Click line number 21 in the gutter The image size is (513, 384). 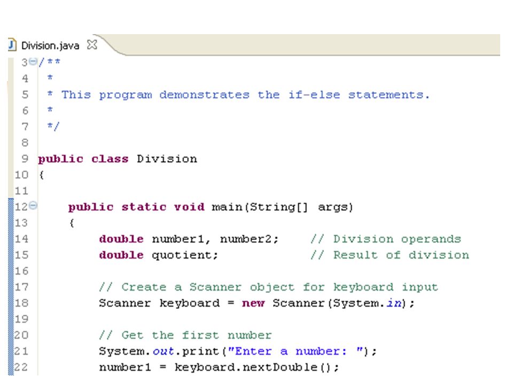coord(21,351)
